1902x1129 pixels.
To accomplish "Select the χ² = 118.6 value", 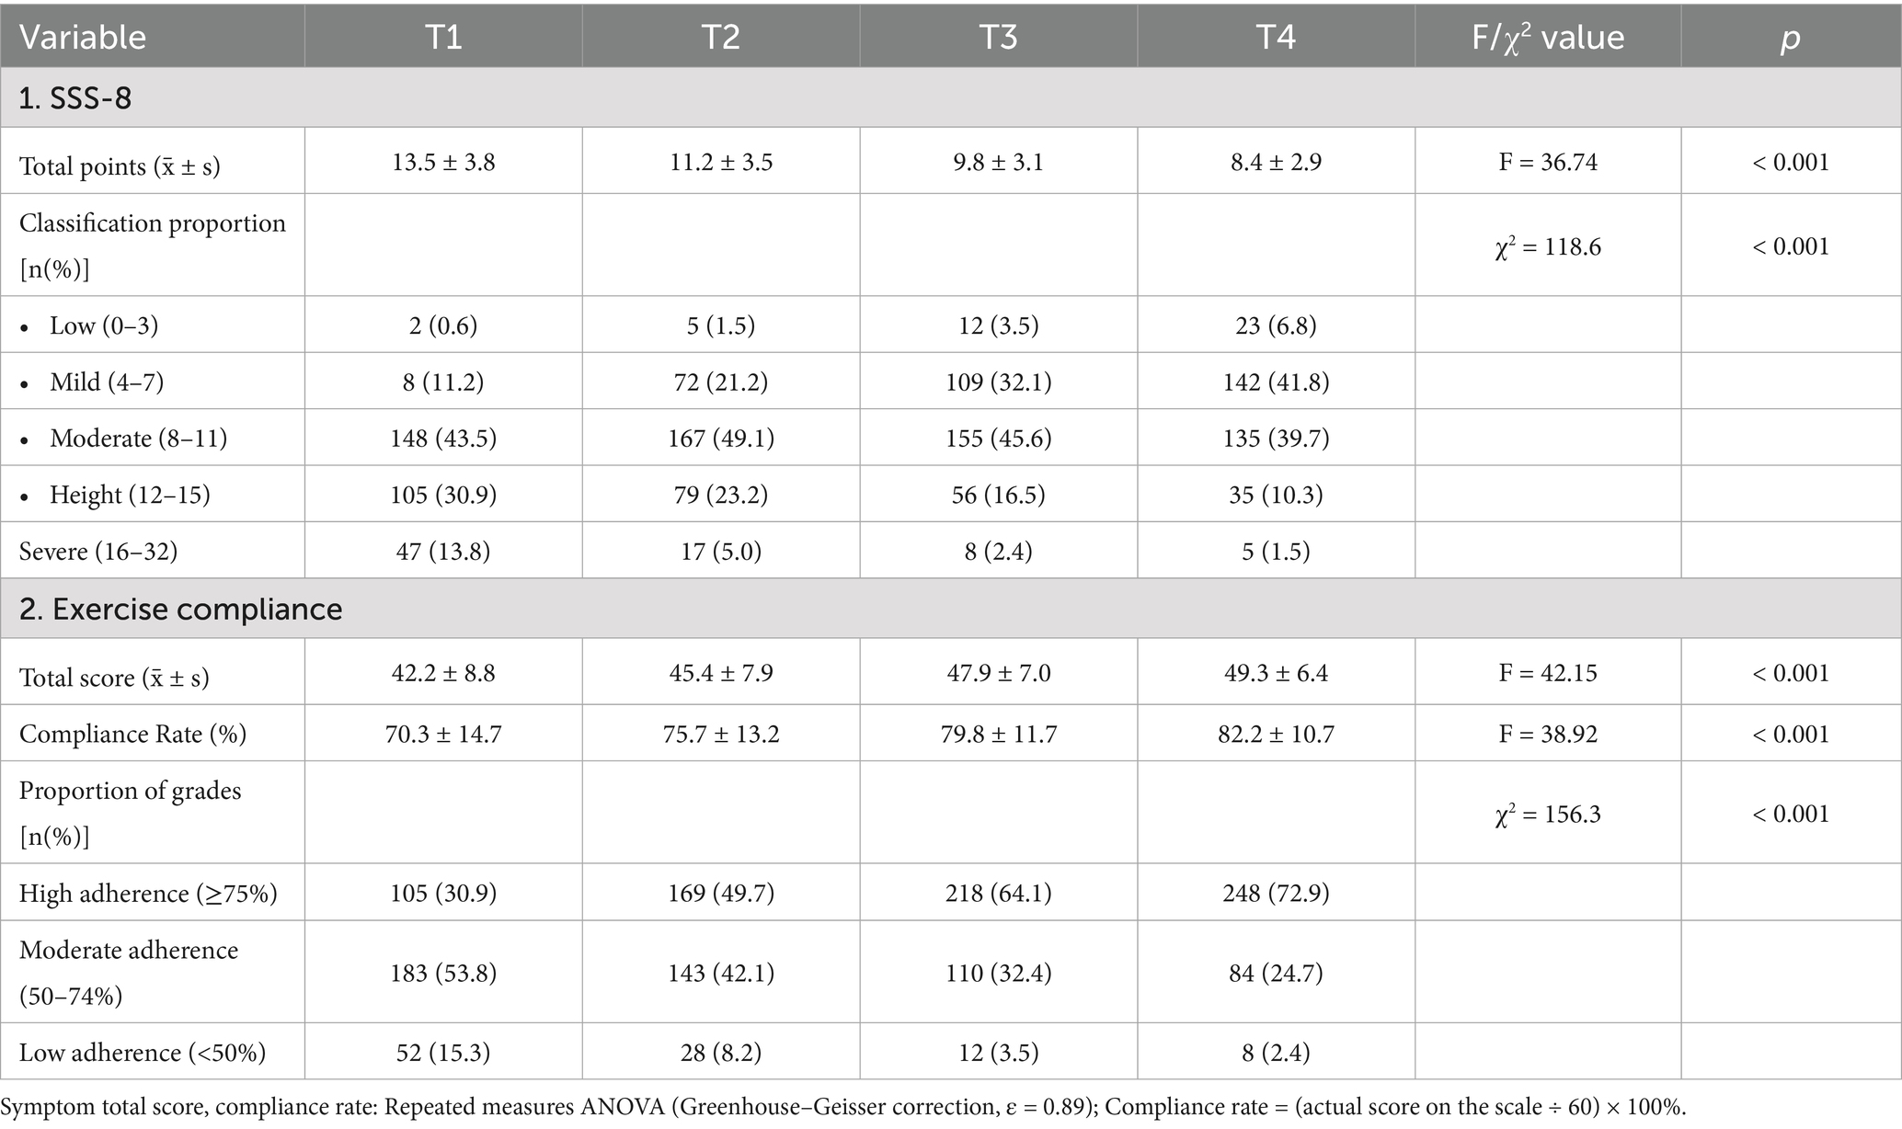I will pos(1548,247).
